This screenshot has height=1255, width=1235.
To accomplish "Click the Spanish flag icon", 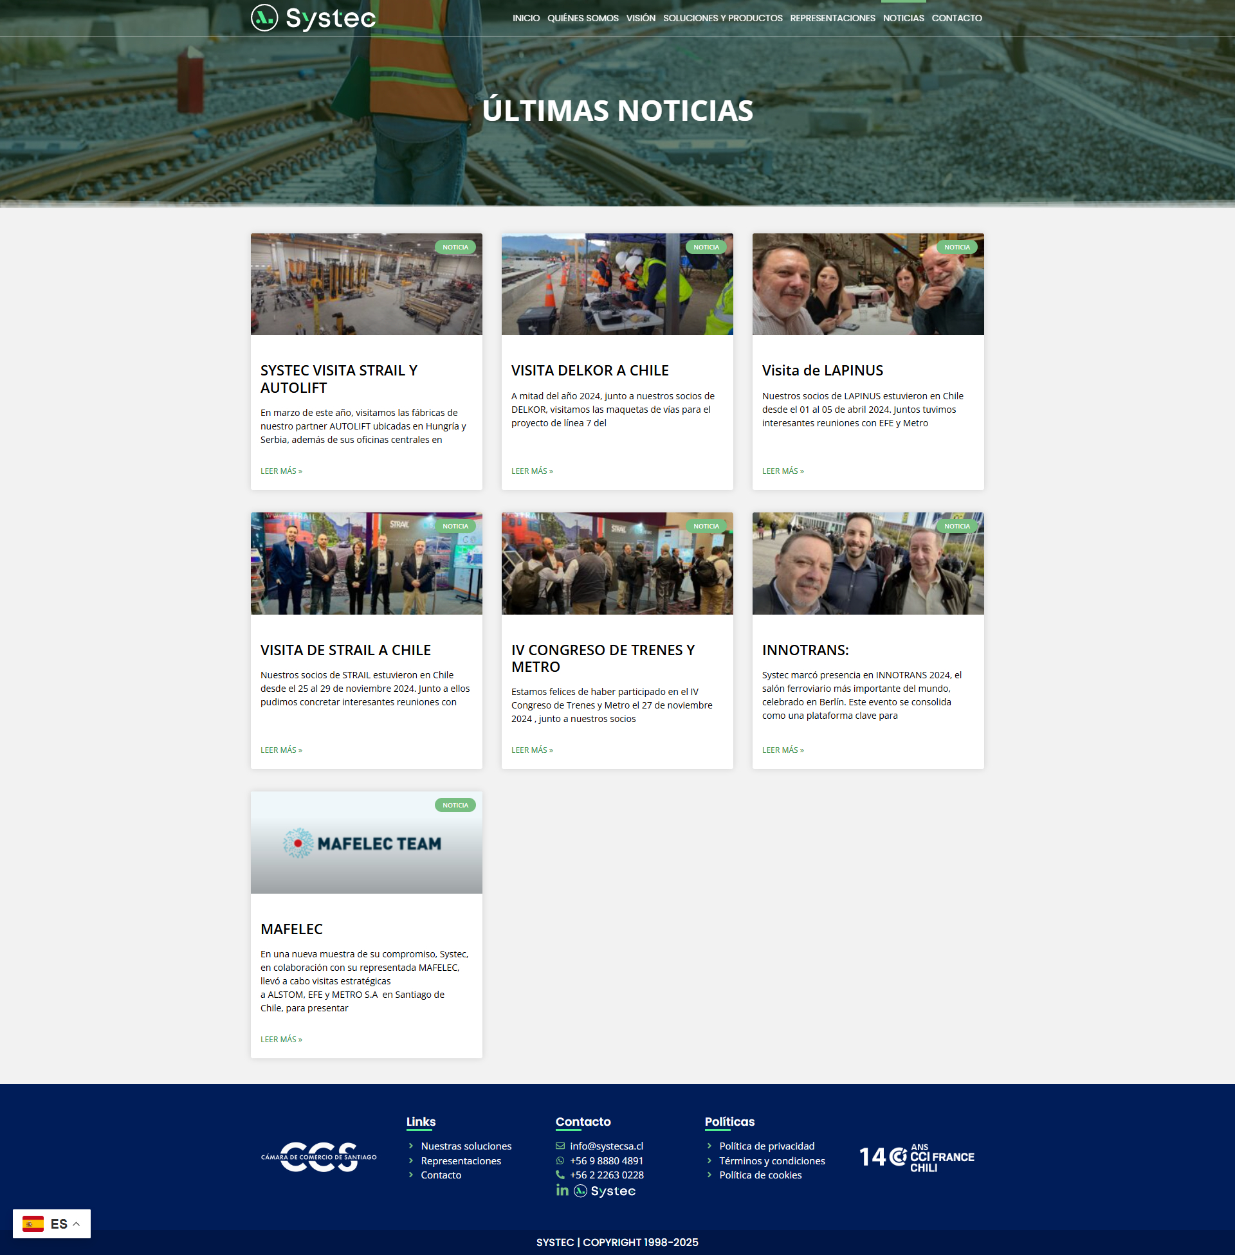I will point(33,1224).
